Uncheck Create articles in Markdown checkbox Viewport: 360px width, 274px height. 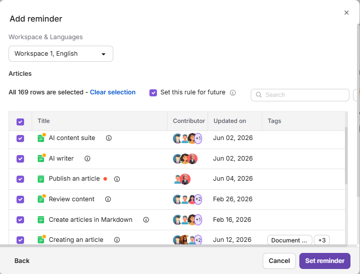coord(20,220)
